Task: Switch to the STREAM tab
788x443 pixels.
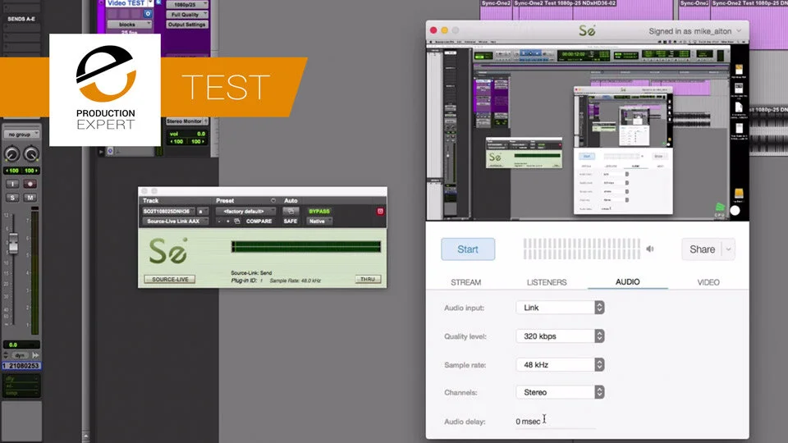Action: click(x=466, y=282)
